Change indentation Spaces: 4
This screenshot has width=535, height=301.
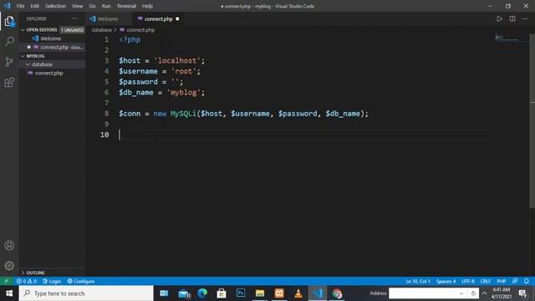tap(446, 281)
